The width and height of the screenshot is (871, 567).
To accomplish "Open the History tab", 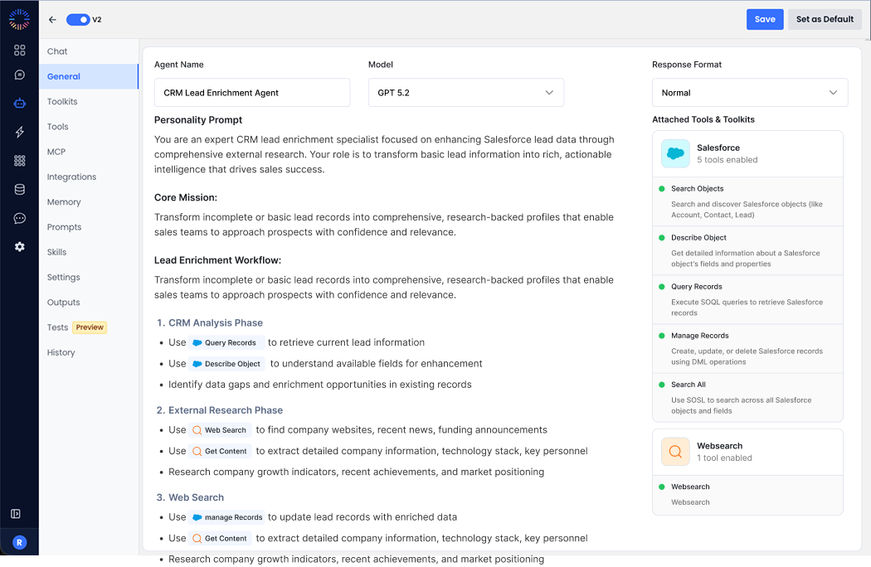I will [89, 352].
